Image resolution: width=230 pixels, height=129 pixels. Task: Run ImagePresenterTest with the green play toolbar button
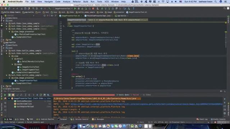(x=75, y=9)
